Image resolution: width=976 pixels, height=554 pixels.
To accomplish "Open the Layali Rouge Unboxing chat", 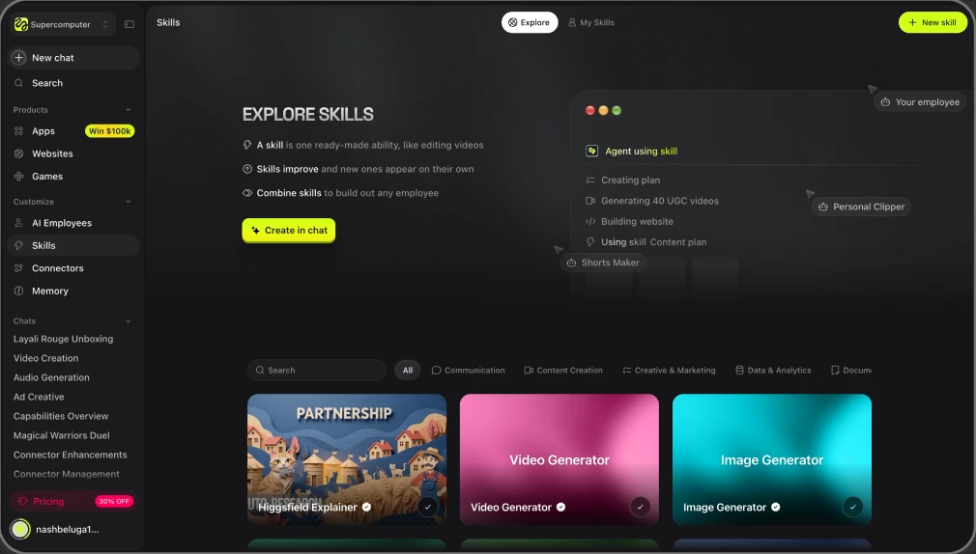I will click(x=64, y=339).
